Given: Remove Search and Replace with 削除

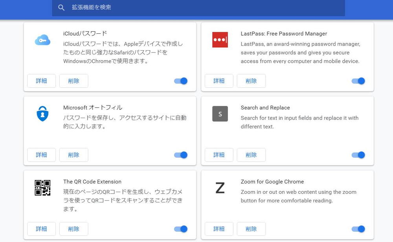Looking at the screenshot, I should click(251, 155).
